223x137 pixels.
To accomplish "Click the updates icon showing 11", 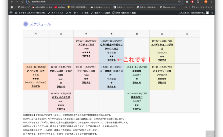I will [x=68, y=13].
